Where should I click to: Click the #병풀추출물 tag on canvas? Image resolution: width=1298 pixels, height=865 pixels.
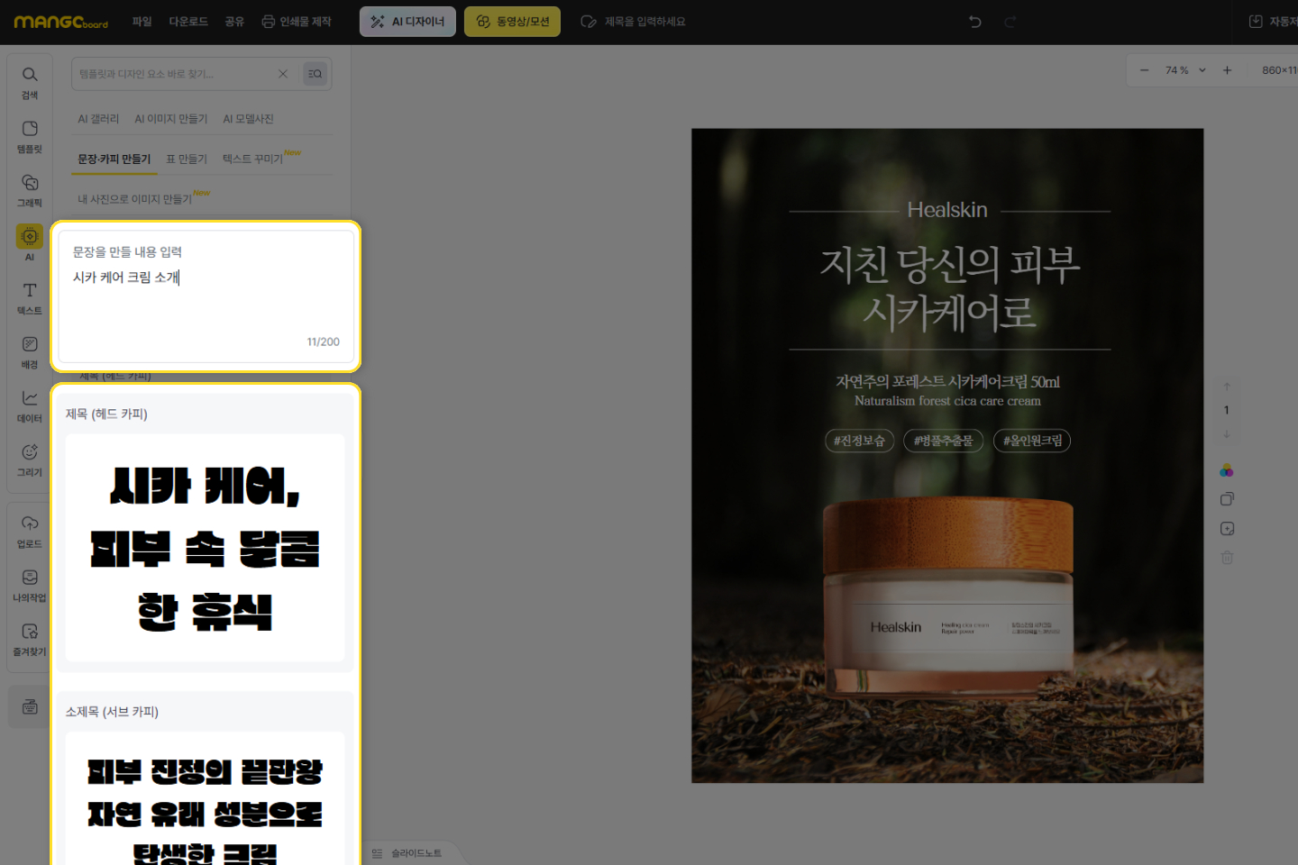click(x=944, y=441)
